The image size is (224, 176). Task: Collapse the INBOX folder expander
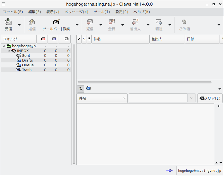(9, 51)
